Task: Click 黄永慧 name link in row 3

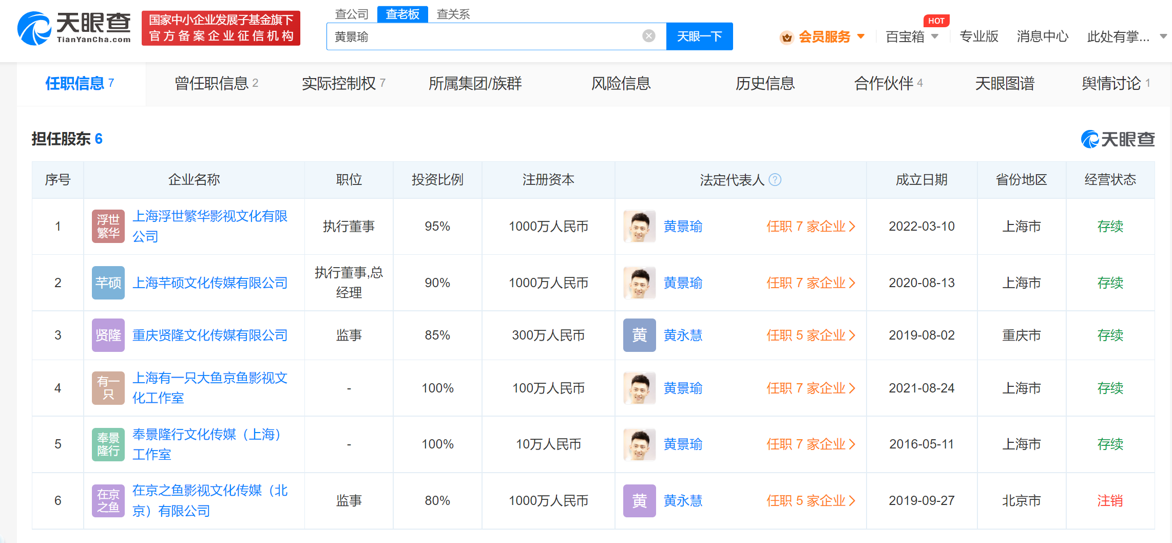Action: tap(683, 335)
